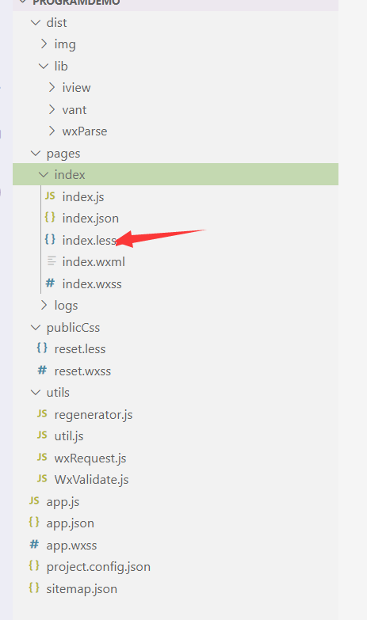The height and width of the screenshot is (620, 367).
Task: Click the hash icon beside index.wxss
Action: 50,283
